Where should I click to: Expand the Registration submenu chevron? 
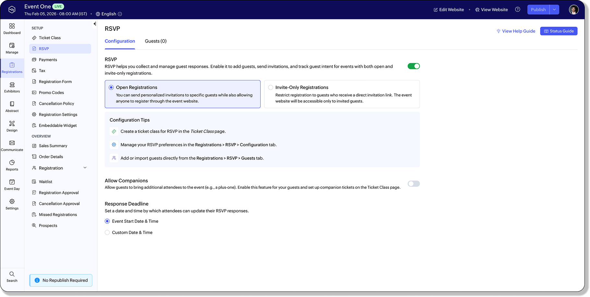coord(85,168)
